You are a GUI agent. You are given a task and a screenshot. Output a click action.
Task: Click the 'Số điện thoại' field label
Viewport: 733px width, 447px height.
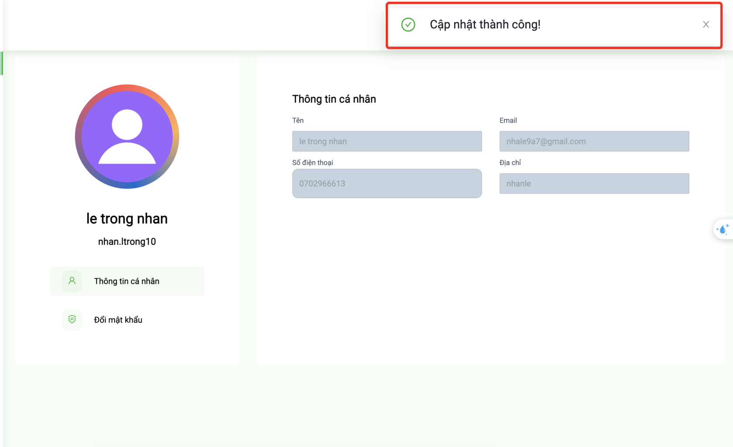(312, 162)
